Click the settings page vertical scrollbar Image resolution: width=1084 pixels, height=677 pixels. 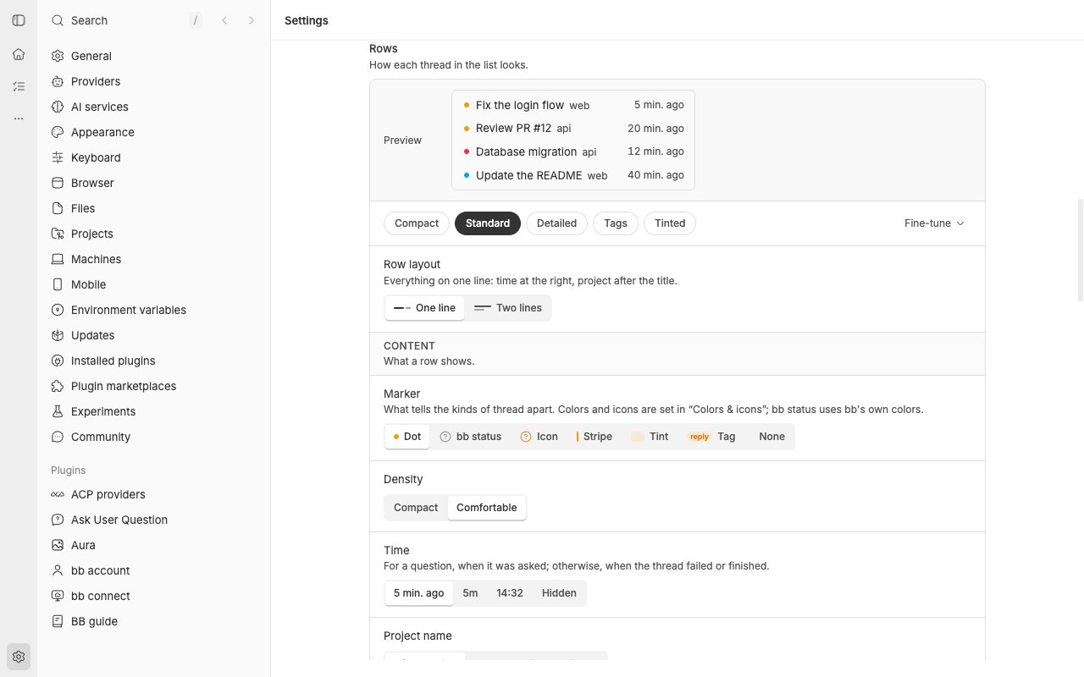(x=1080, y=250)
